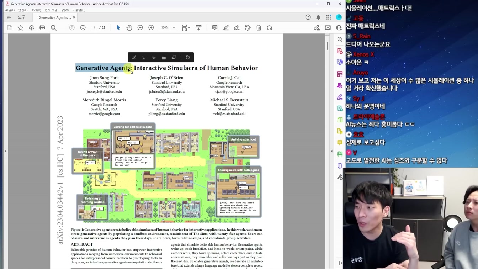
Task: Edit text from the floating toolbar
Action: click(x=188, y=57)
